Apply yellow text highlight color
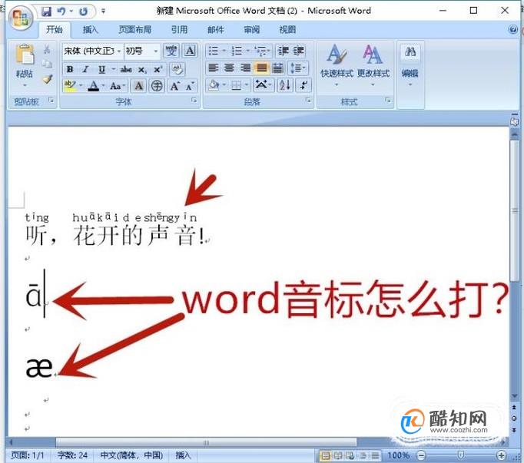The height and width of the screenshot is (463, 524). click(70, 85)
